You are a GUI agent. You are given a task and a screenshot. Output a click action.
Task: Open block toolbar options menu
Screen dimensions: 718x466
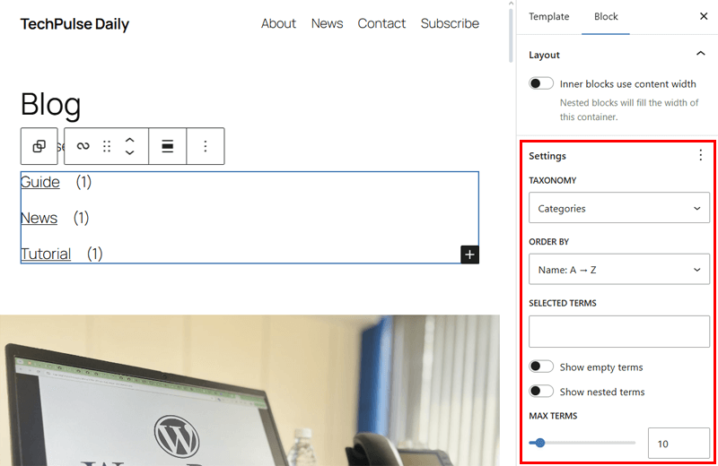(x=206, y=146)
